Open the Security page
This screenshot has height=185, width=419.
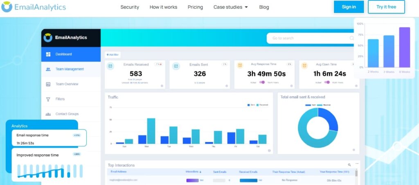(x=130, y=7)
